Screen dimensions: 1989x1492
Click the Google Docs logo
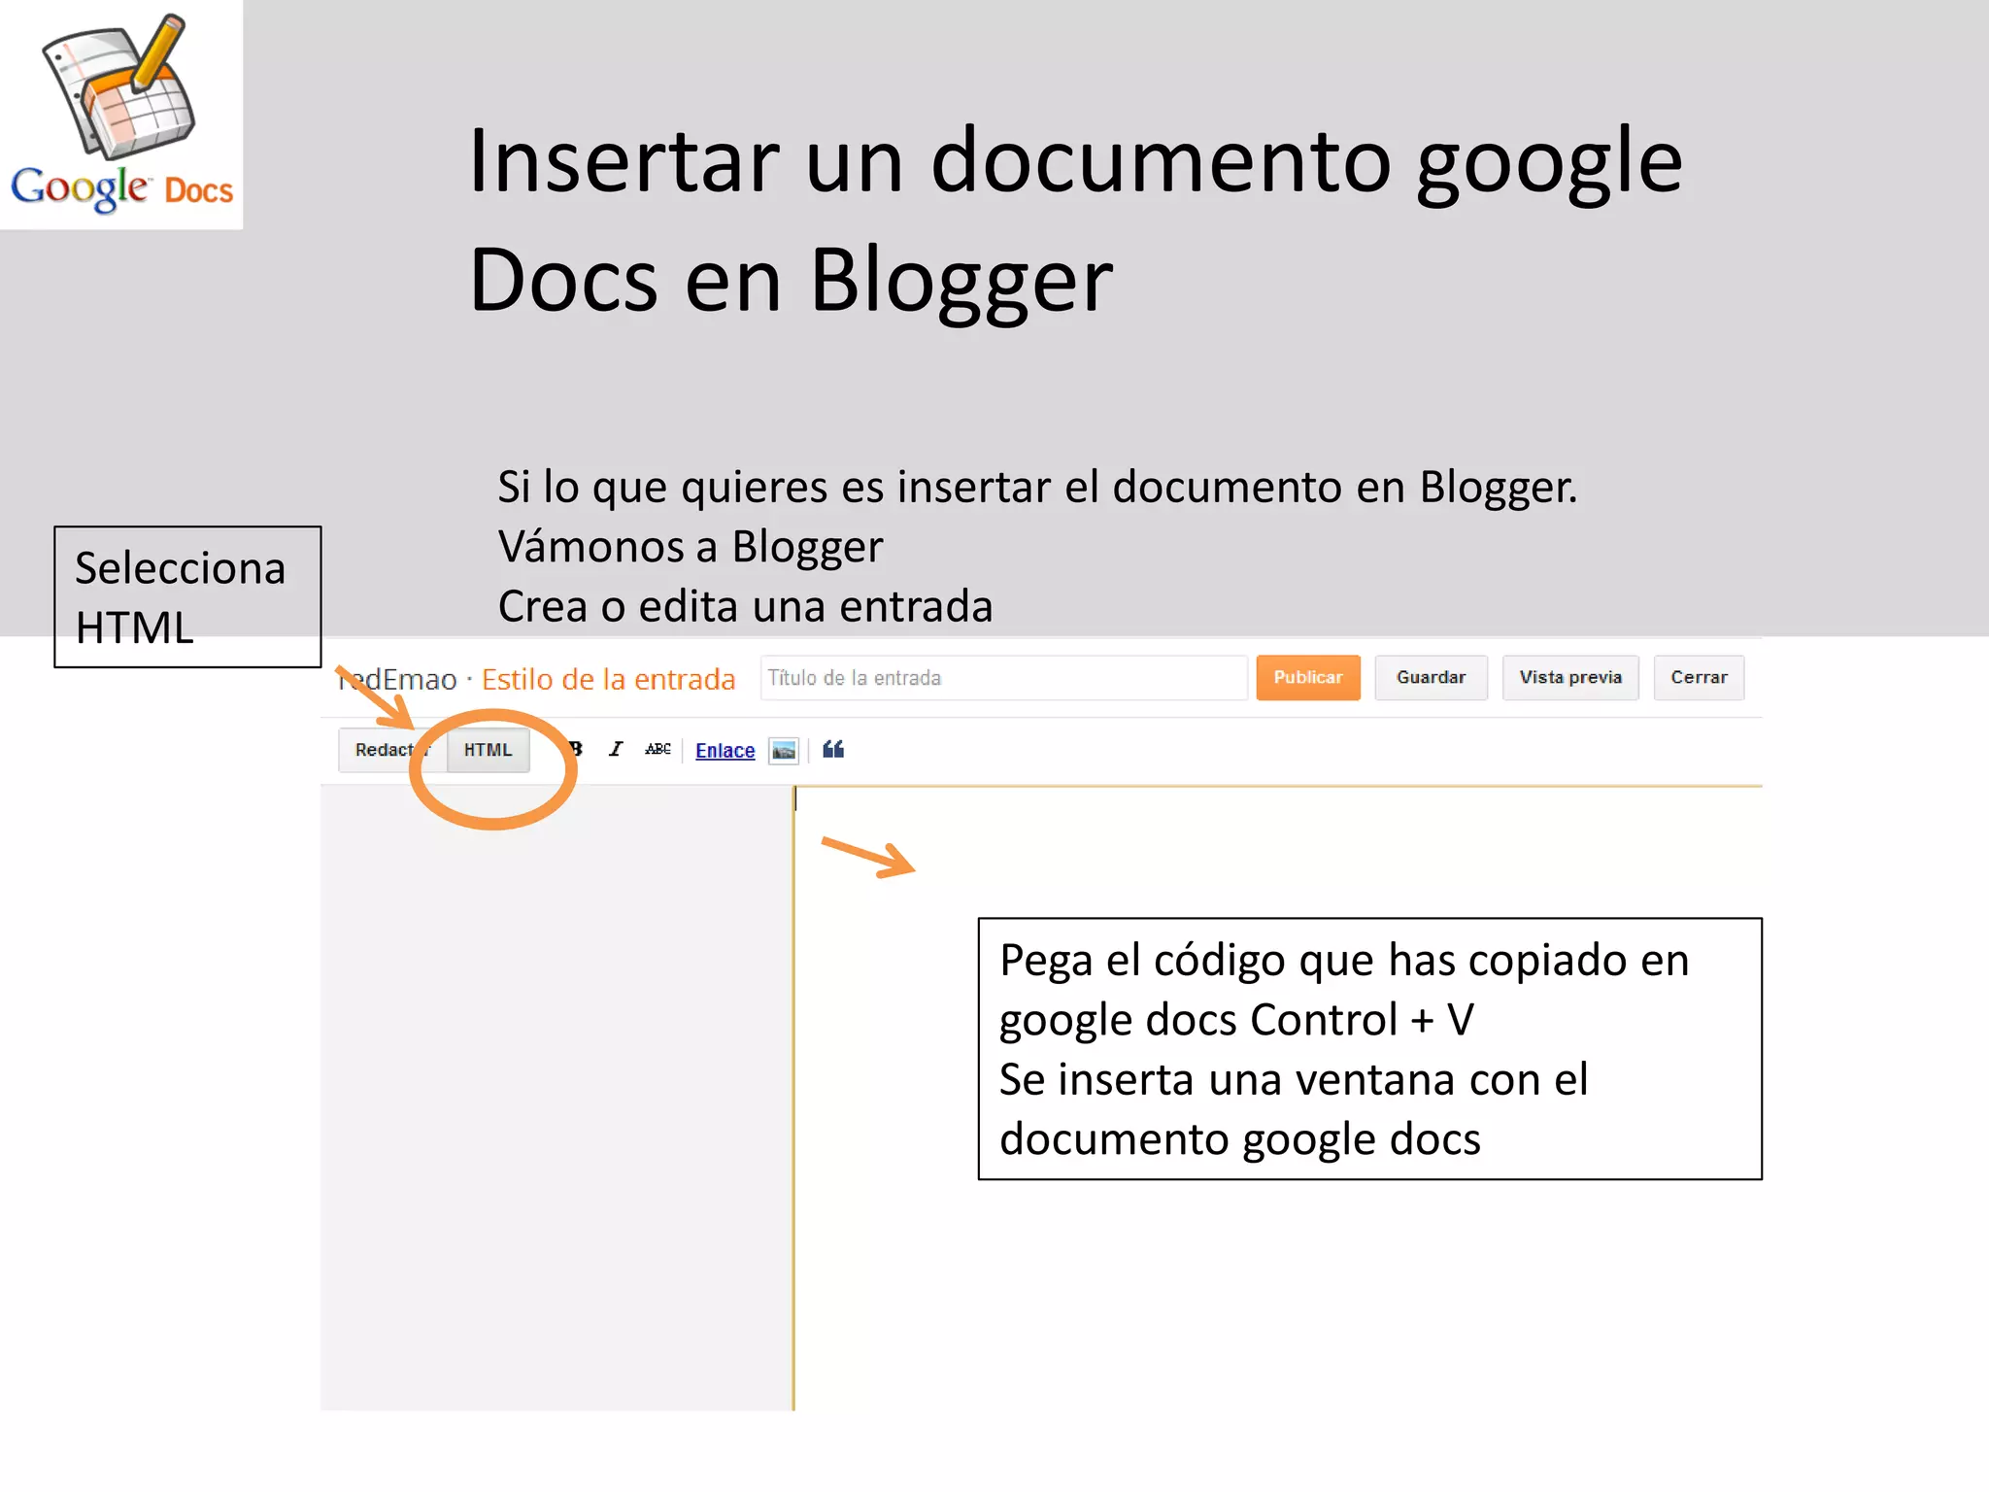[121, 115]
